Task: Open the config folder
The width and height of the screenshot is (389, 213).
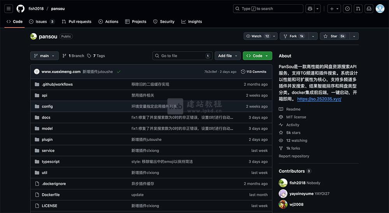Action: point(47,106)
